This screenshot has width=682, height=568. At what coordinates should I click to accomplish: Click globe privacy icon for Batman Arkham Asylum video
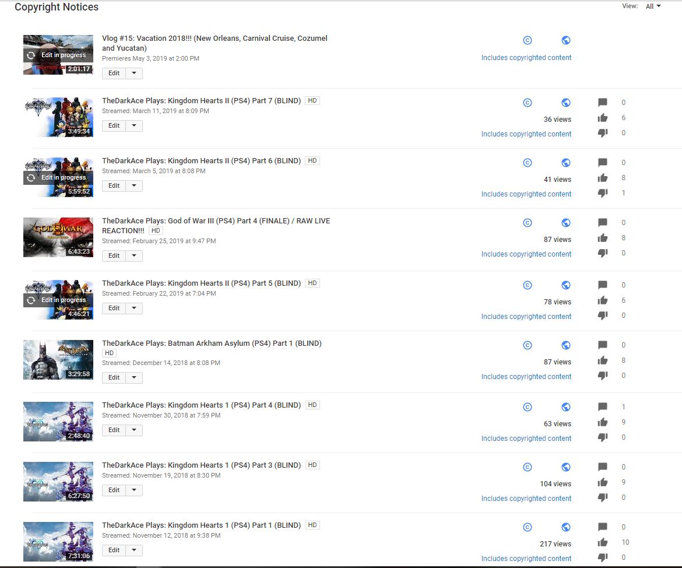pos(566,345)
